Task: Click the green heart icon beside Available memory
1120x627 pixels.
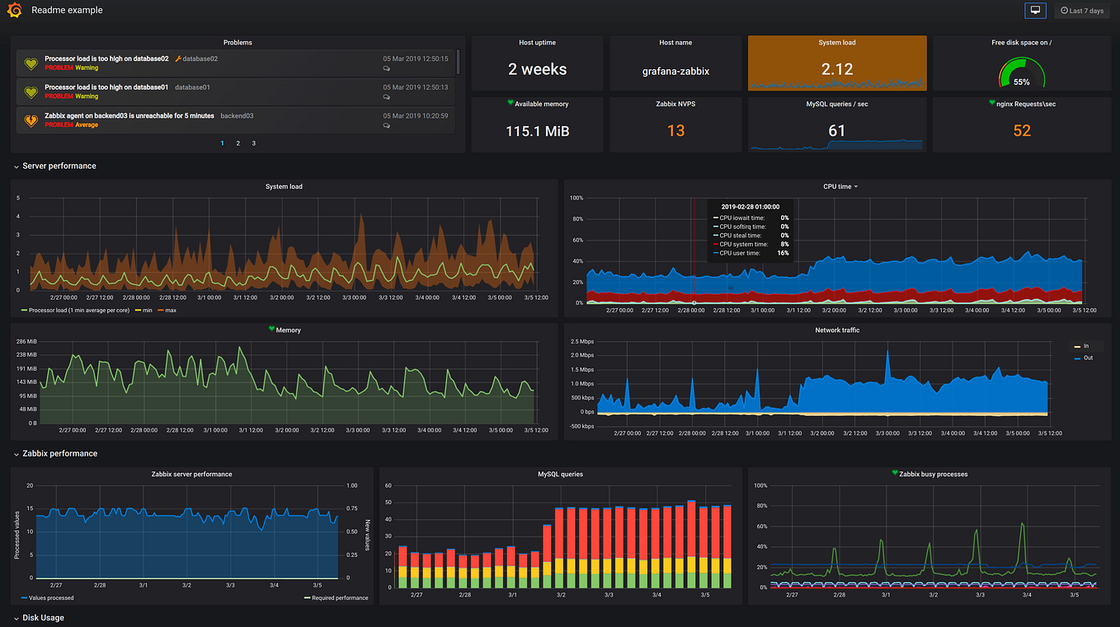Action: tap(511, 103)
